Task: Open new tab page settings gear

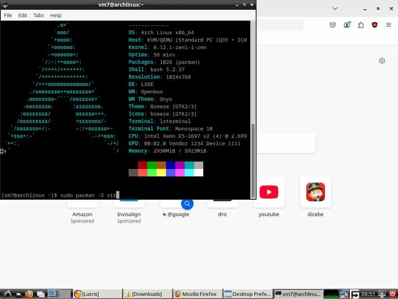Action: [382, 61]
